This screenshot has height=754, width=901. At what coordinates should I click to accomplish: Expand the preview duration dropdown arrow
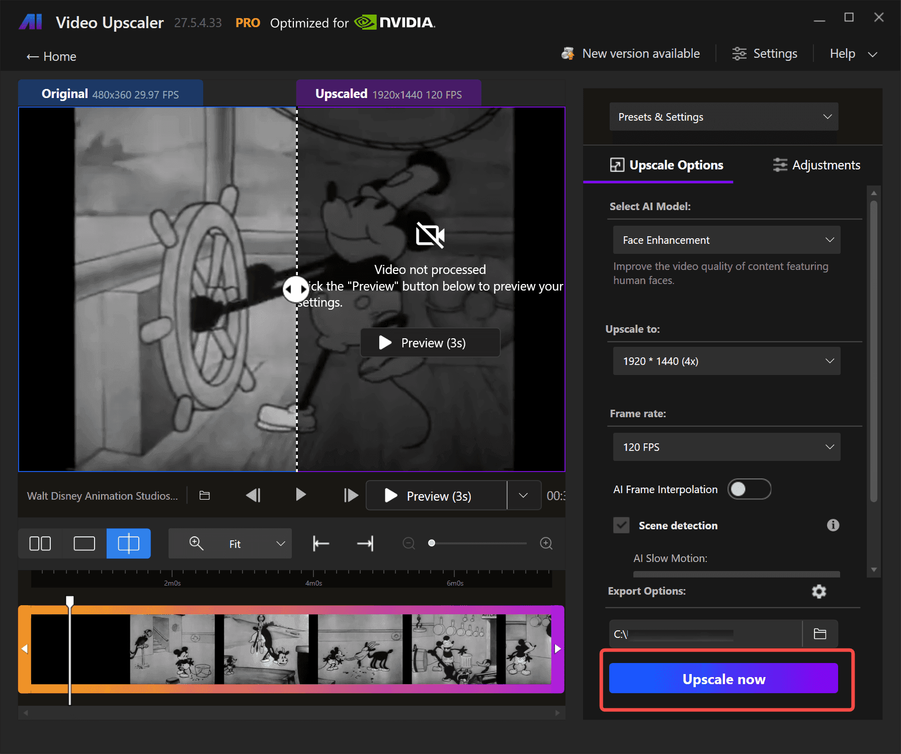click(x=523, y=496)
